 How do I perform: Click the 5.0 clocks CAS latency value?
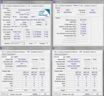pos(83,24)
